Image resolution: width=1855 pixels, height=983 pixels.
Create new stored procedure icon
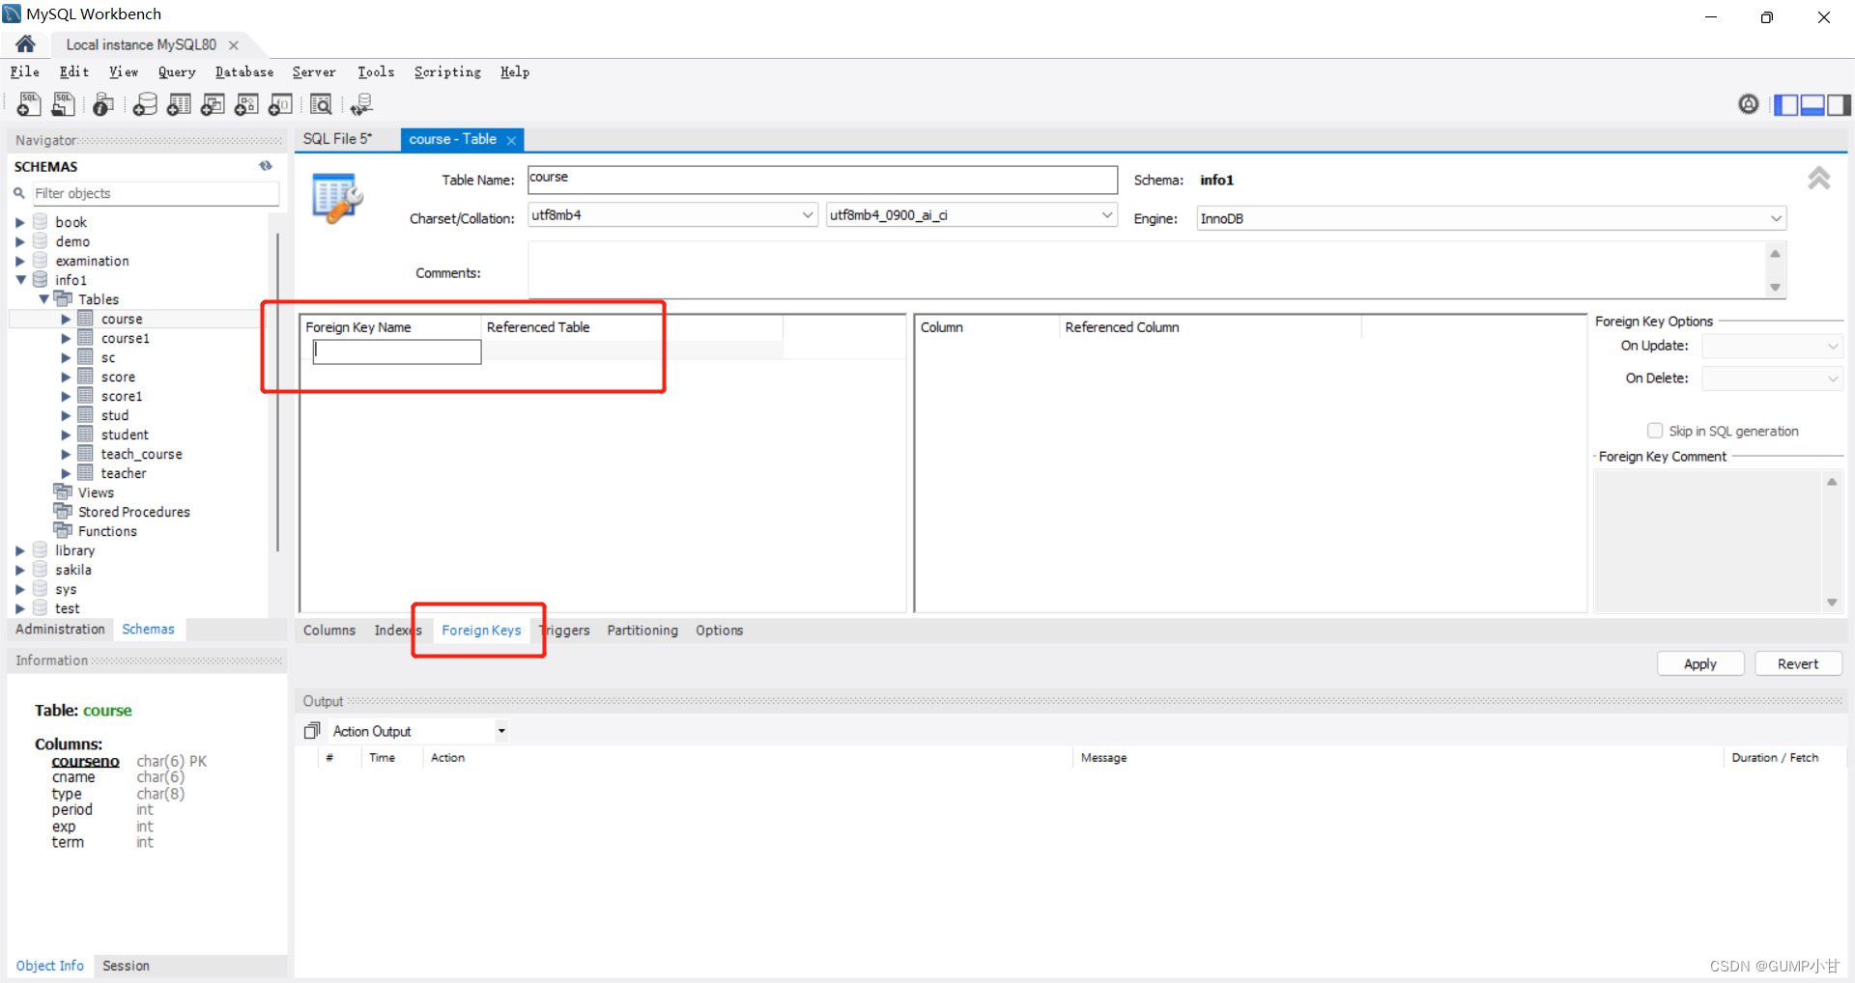point(246,104)
